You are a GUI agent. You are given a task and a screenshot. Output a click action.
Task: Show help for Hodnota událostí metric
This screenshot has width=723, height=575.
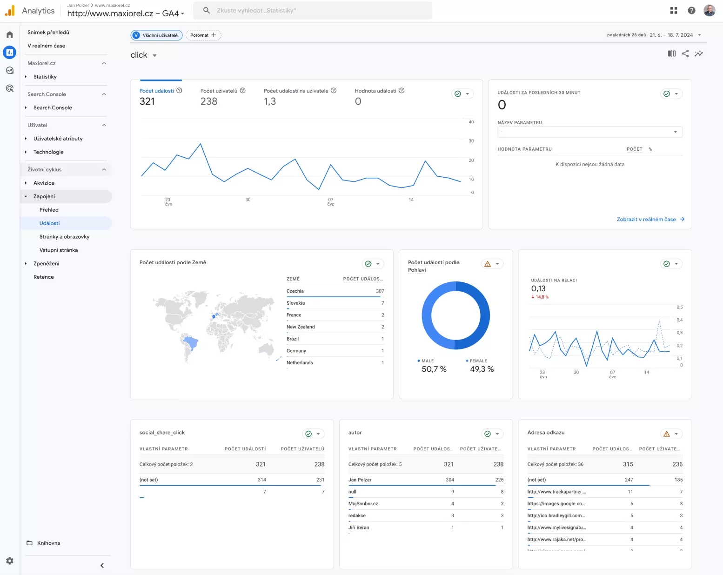(402, 91)
